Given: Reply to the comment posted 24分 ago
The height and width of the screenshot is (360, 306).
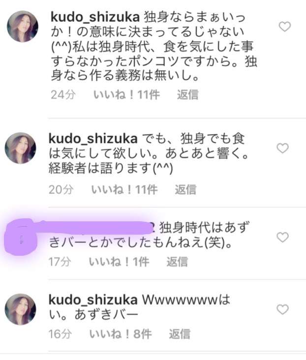Looking at the screenshot, I should (188, 94).
